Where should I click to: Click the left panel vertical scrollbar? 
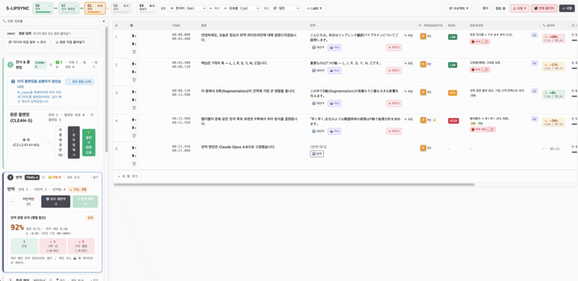[107, 89]
